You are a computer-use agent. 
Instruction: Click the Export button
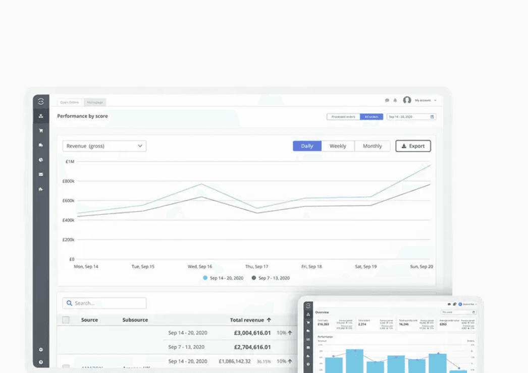click(x=413, y=146)
